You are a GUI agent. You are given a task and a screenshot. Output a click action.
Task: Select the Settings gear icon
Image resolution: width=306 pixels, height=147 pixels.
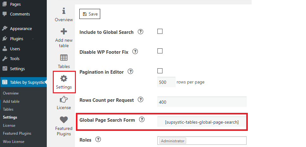(64, 78)
